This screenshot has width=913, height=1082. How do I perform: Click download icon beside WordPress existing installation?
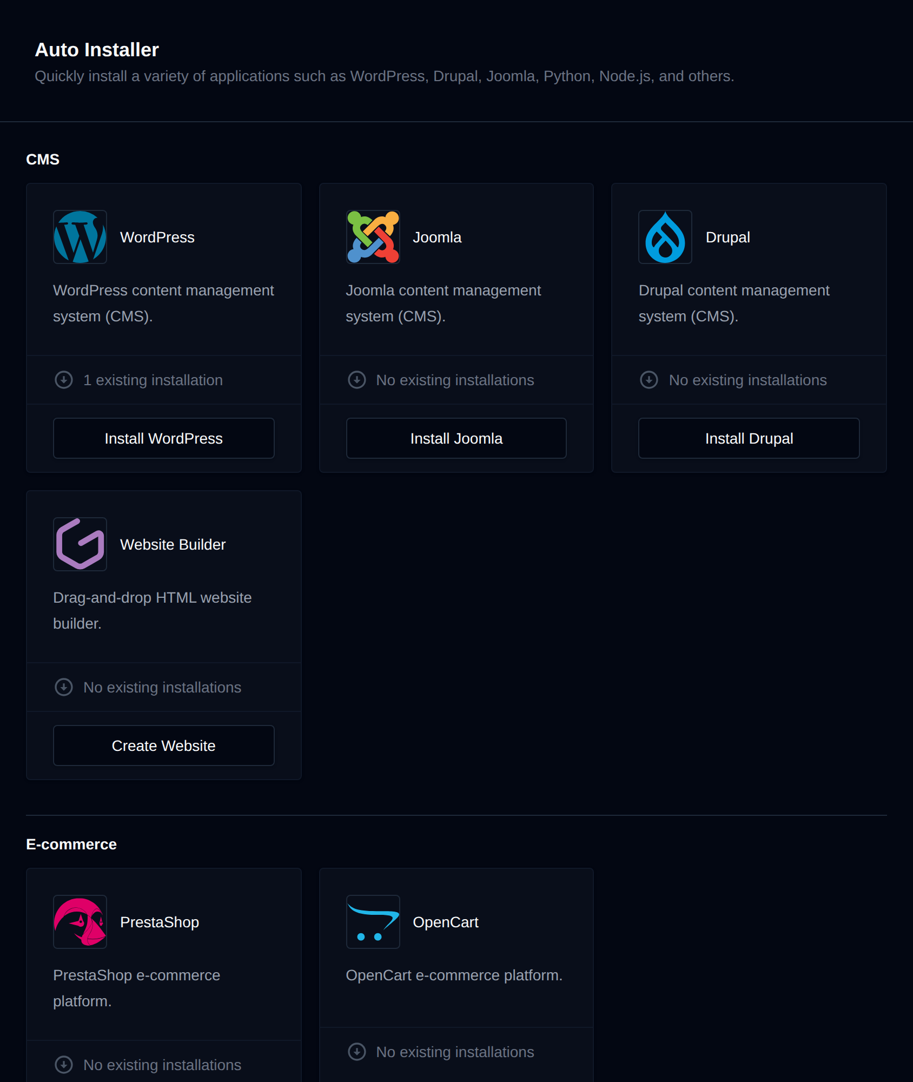pos(64,380)
